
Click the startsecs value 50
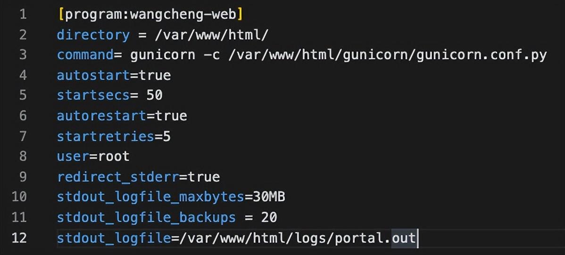pyautogui.click(x=155, y=96)
